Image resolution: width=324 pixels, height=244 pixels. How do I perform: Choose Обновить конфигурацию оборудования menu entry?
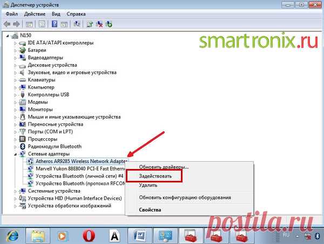pos(185,198)
